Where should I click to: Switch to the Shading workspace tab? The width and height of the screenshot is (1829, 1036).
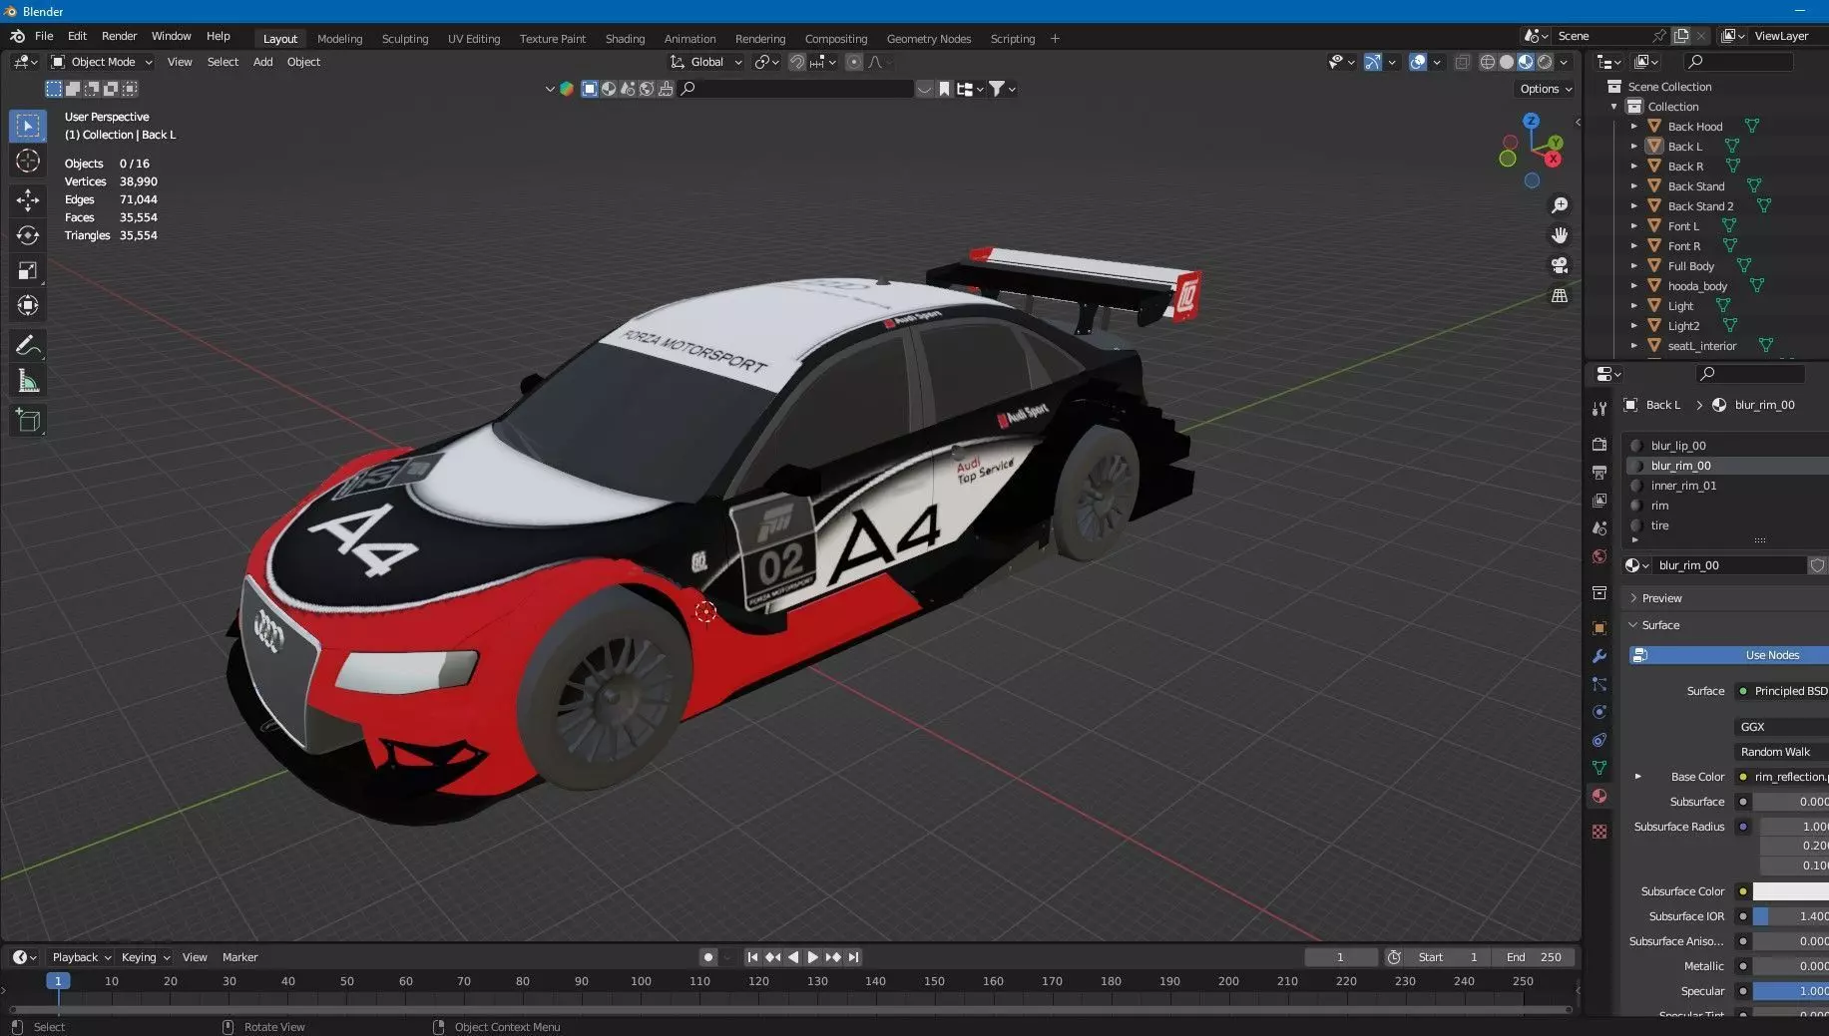[625, 39]
